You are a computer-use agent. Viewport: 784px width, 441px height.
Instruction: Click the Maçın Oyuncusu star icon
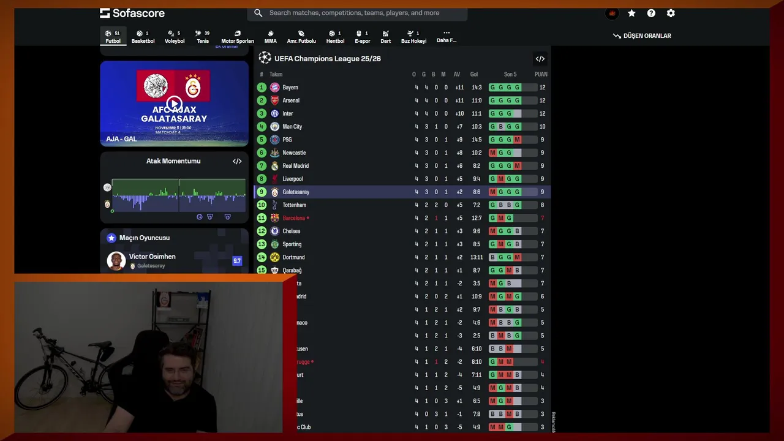pos(111,238)
